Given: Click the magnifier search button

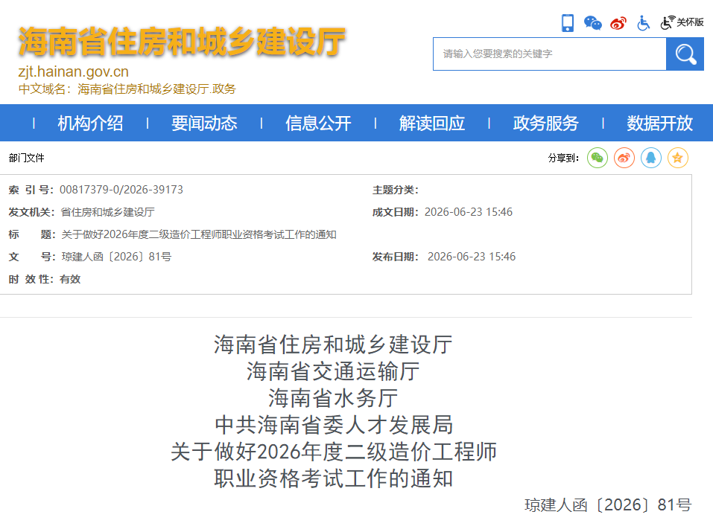Looking at the screenshot, I should point(685,54).
